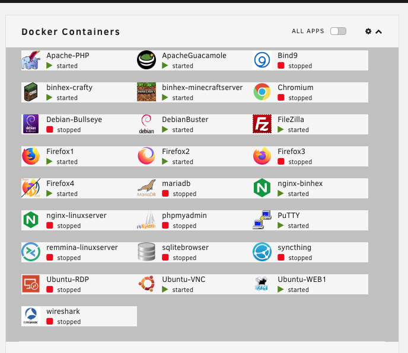The width and height of the screenshot is (408, 353).
Task: Collapse the Docker Containers panel
Action: (x=378, y=32)
